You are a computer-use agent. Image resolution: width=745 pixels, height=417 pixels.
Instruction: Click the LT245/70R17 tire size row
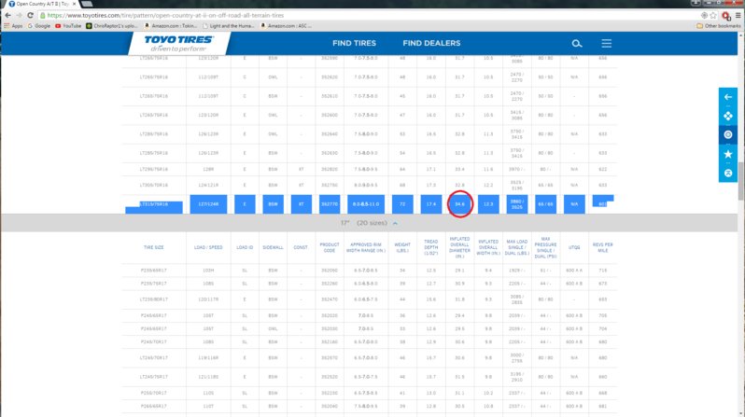[x=370, y=358]
